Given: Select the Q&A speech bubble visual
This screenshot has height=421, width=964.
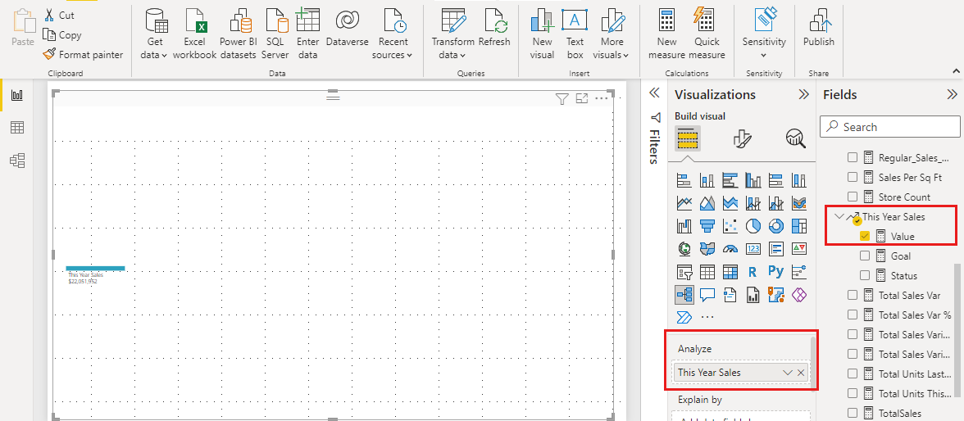Looking at the screenshot, I should pos(707,295).
